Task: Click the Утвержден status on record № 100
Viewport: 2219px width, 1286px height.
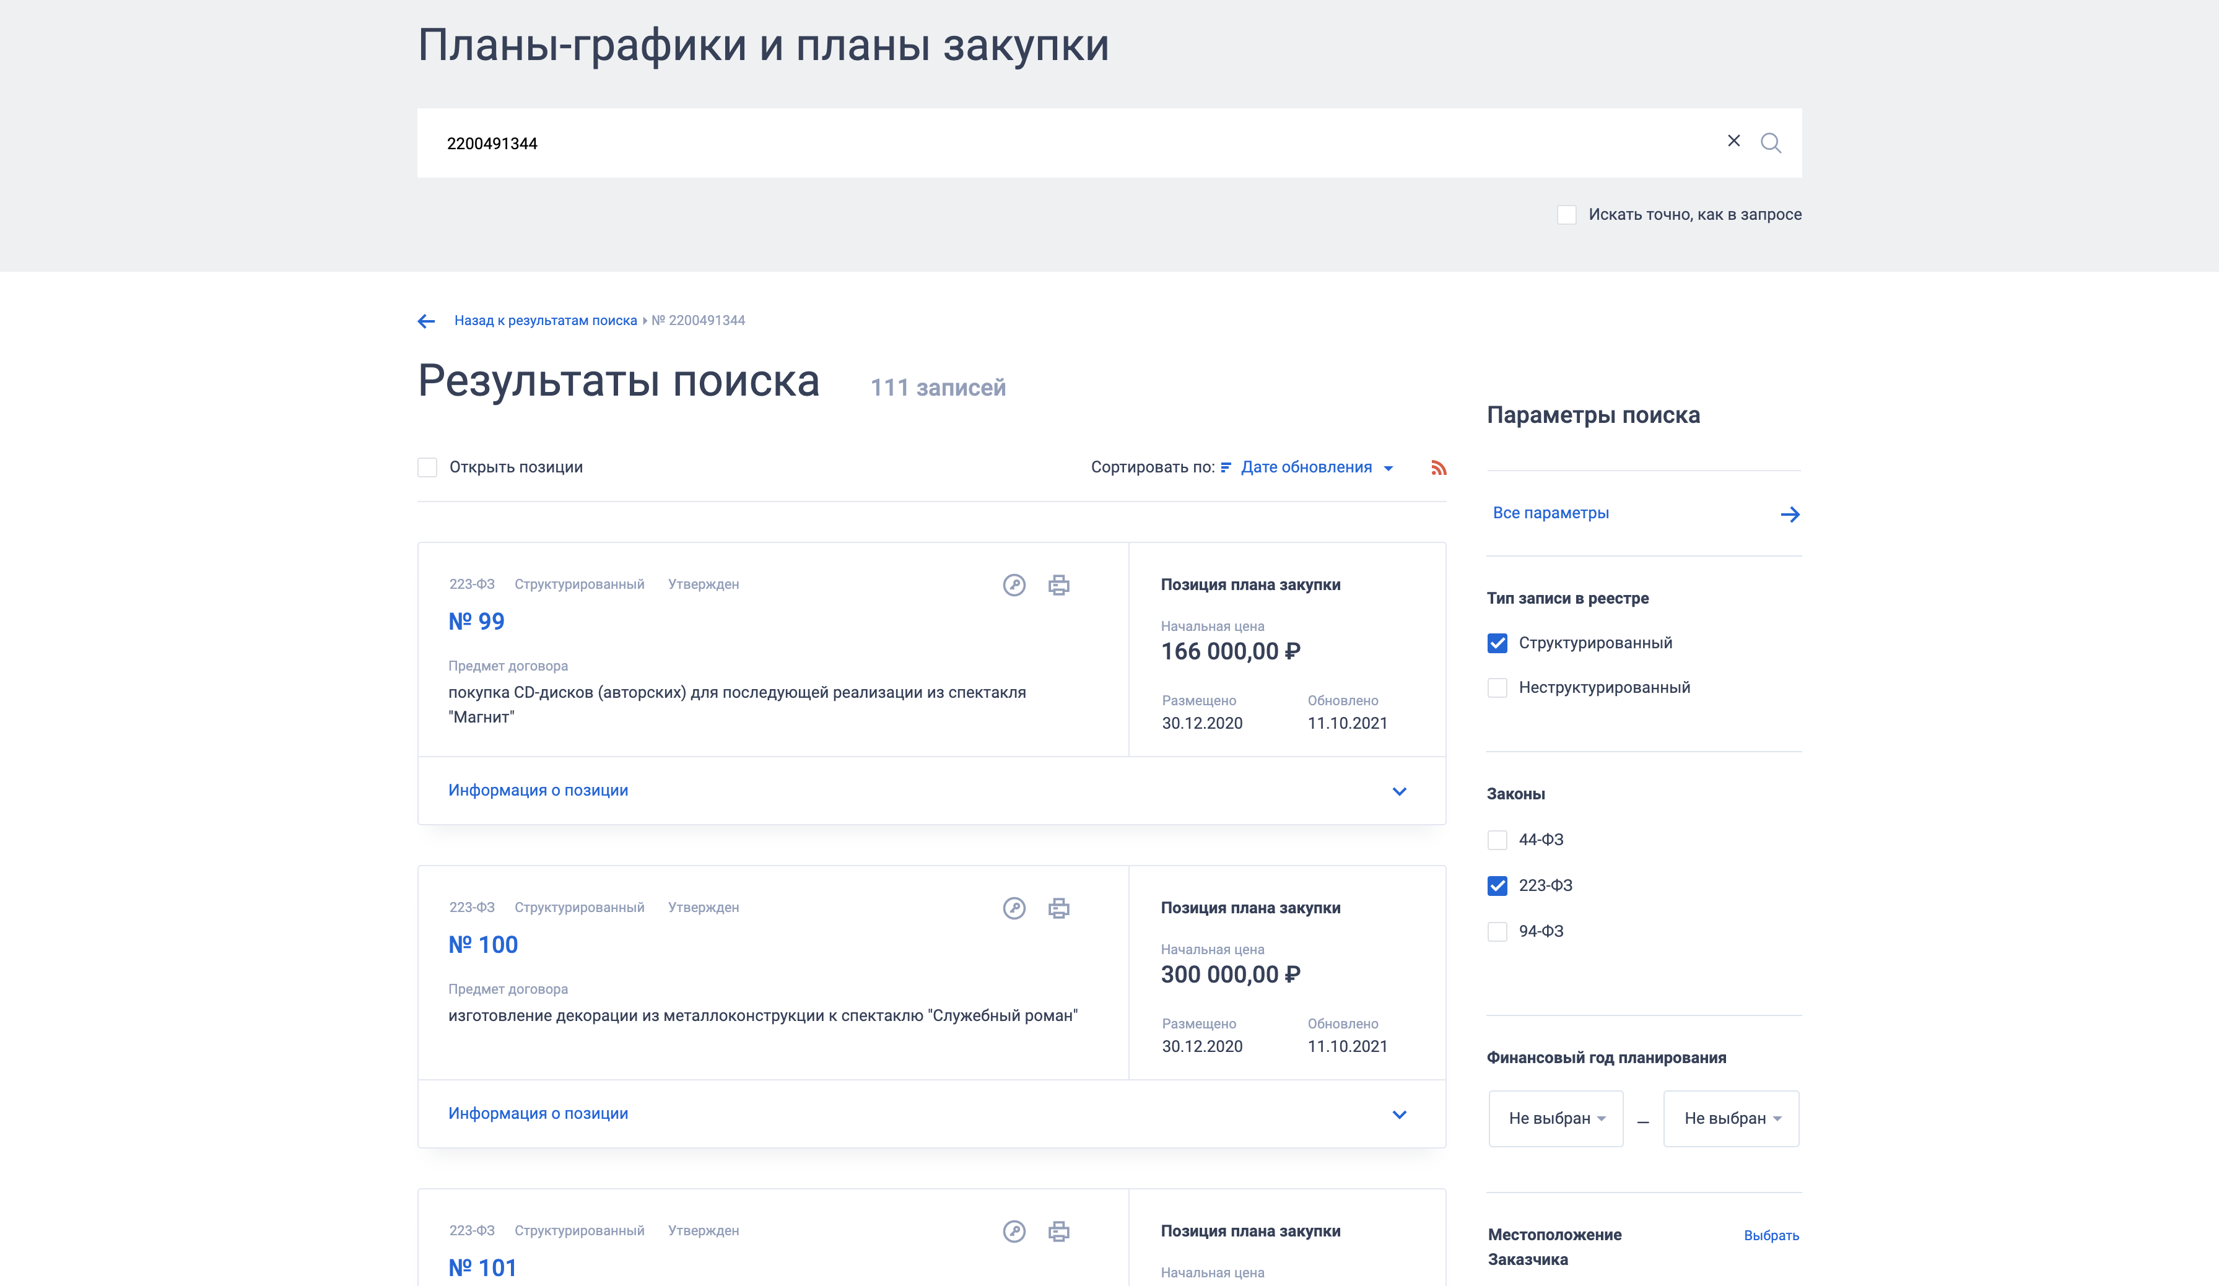Action: (x=704, y=908)
